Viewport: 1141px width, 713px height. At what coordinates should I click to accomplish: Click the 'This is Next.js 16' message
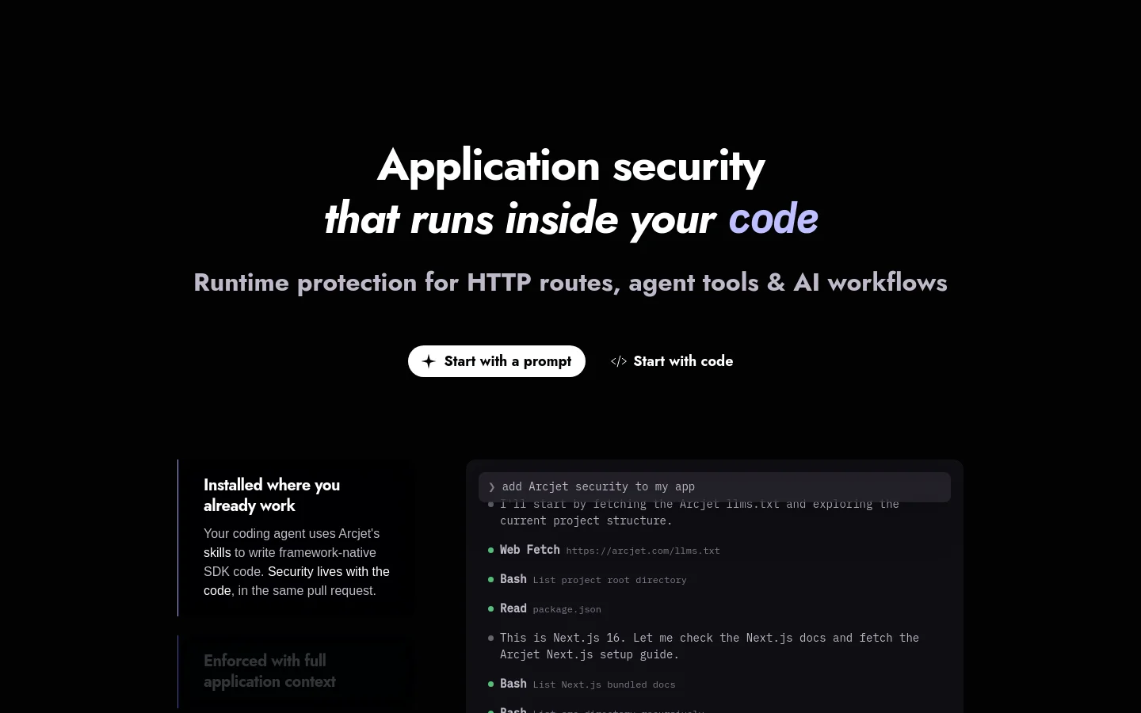pos(709,646)
